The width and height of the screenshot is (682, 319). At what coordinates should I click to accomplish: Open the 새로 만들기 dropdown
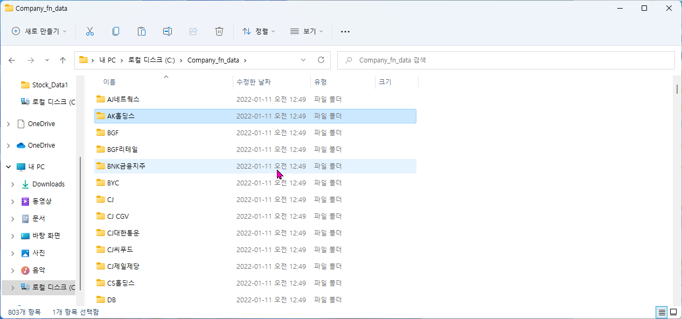tap(39, 31)
